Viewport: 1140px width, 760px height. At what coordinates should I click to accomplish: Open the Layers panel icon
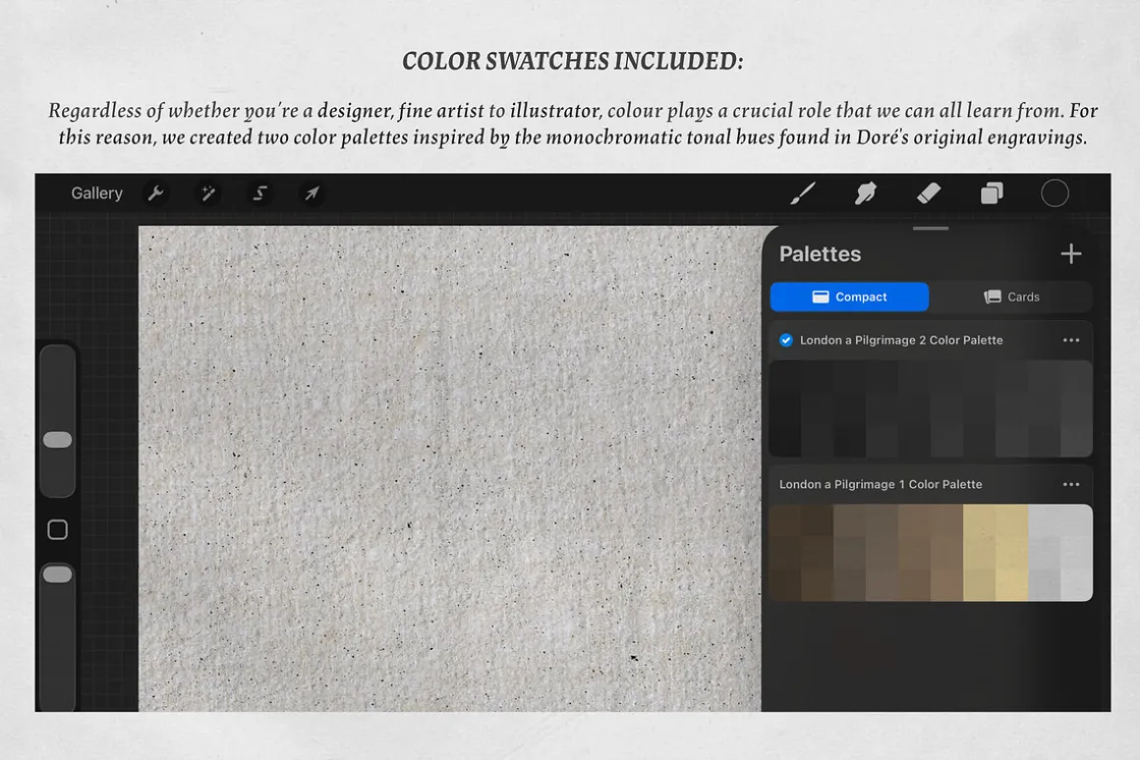pyautogui.click(x=992, y=193)
